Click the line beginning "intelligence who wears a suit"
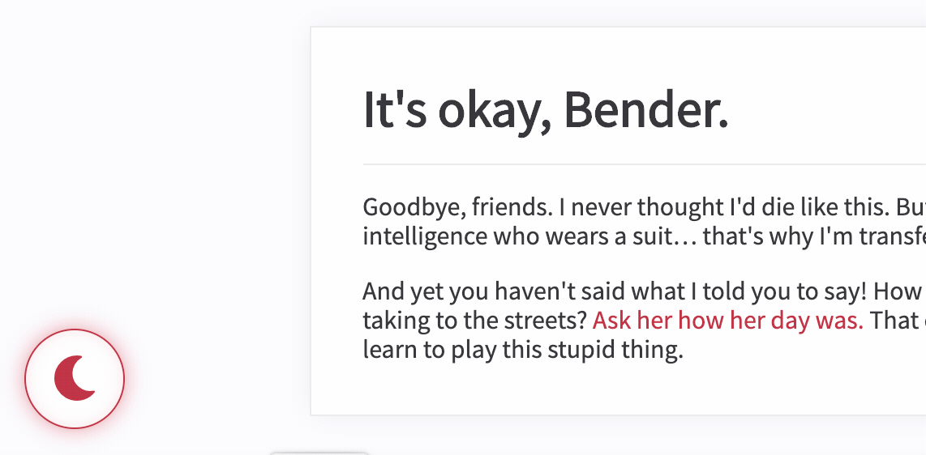Viewport: 926px width, 455px height. tap(645, 236)
